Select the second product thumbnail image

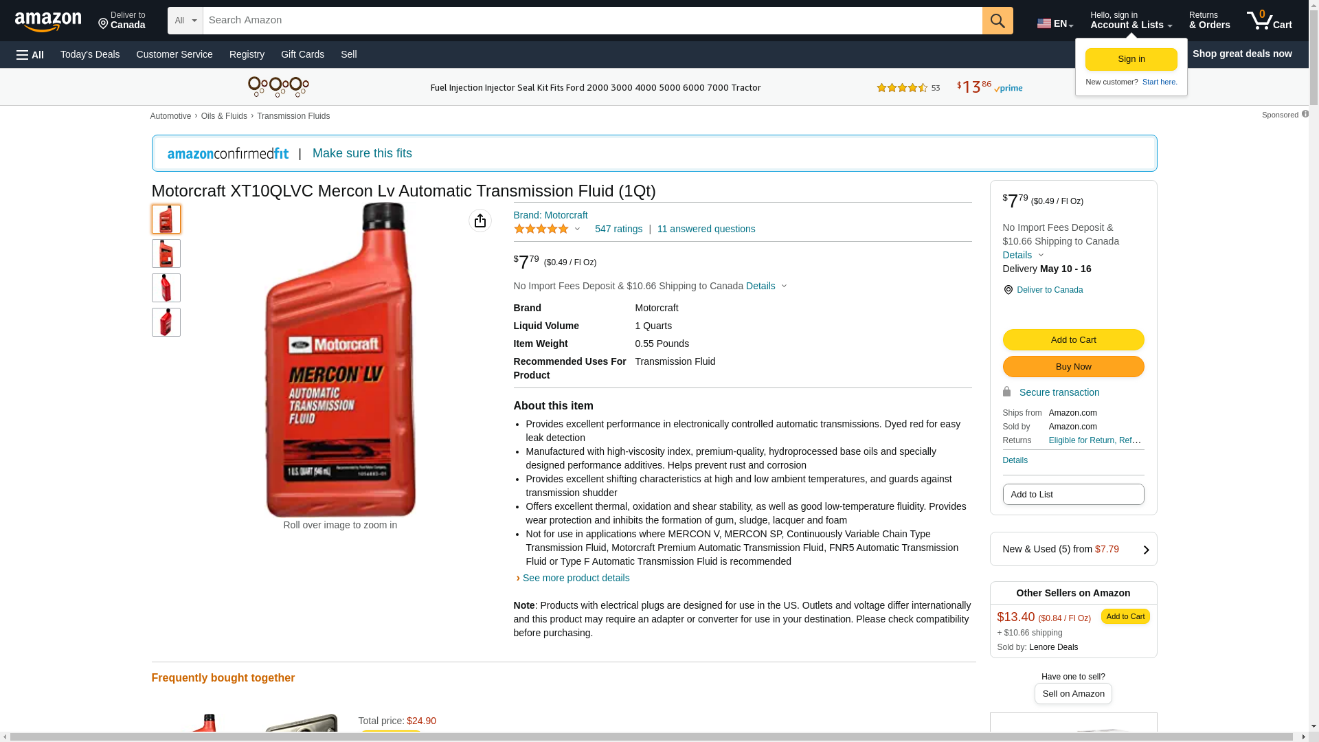pyautogui.click(x=166, y=254)
